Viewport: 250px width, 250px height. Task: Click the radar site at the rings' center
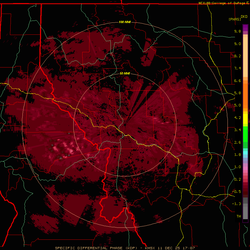tap(125, 125)
